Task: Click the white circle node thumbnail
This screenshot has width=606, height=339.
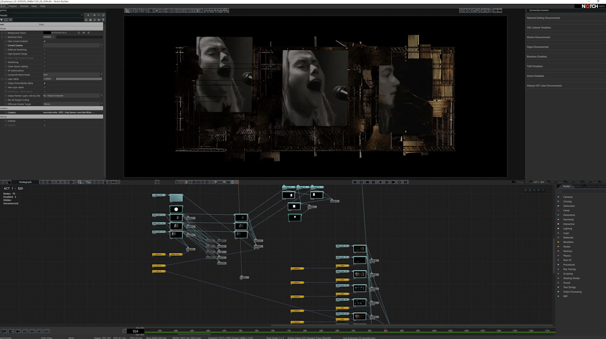Action: coord(176,209)
